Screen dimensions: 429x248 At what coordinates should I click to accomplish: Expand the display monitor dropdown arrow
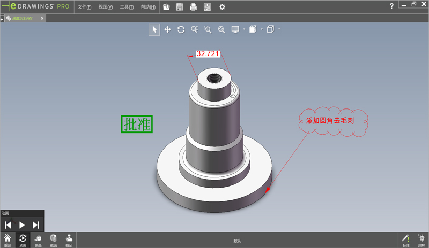tap(244, 29)
